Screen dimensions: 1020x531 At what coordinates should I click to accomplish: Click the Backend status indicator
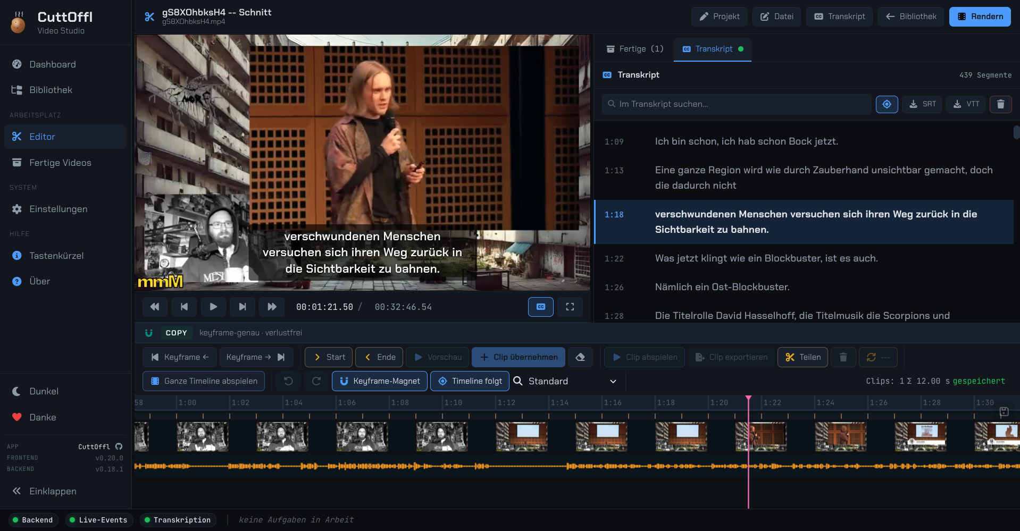[33, 520]
